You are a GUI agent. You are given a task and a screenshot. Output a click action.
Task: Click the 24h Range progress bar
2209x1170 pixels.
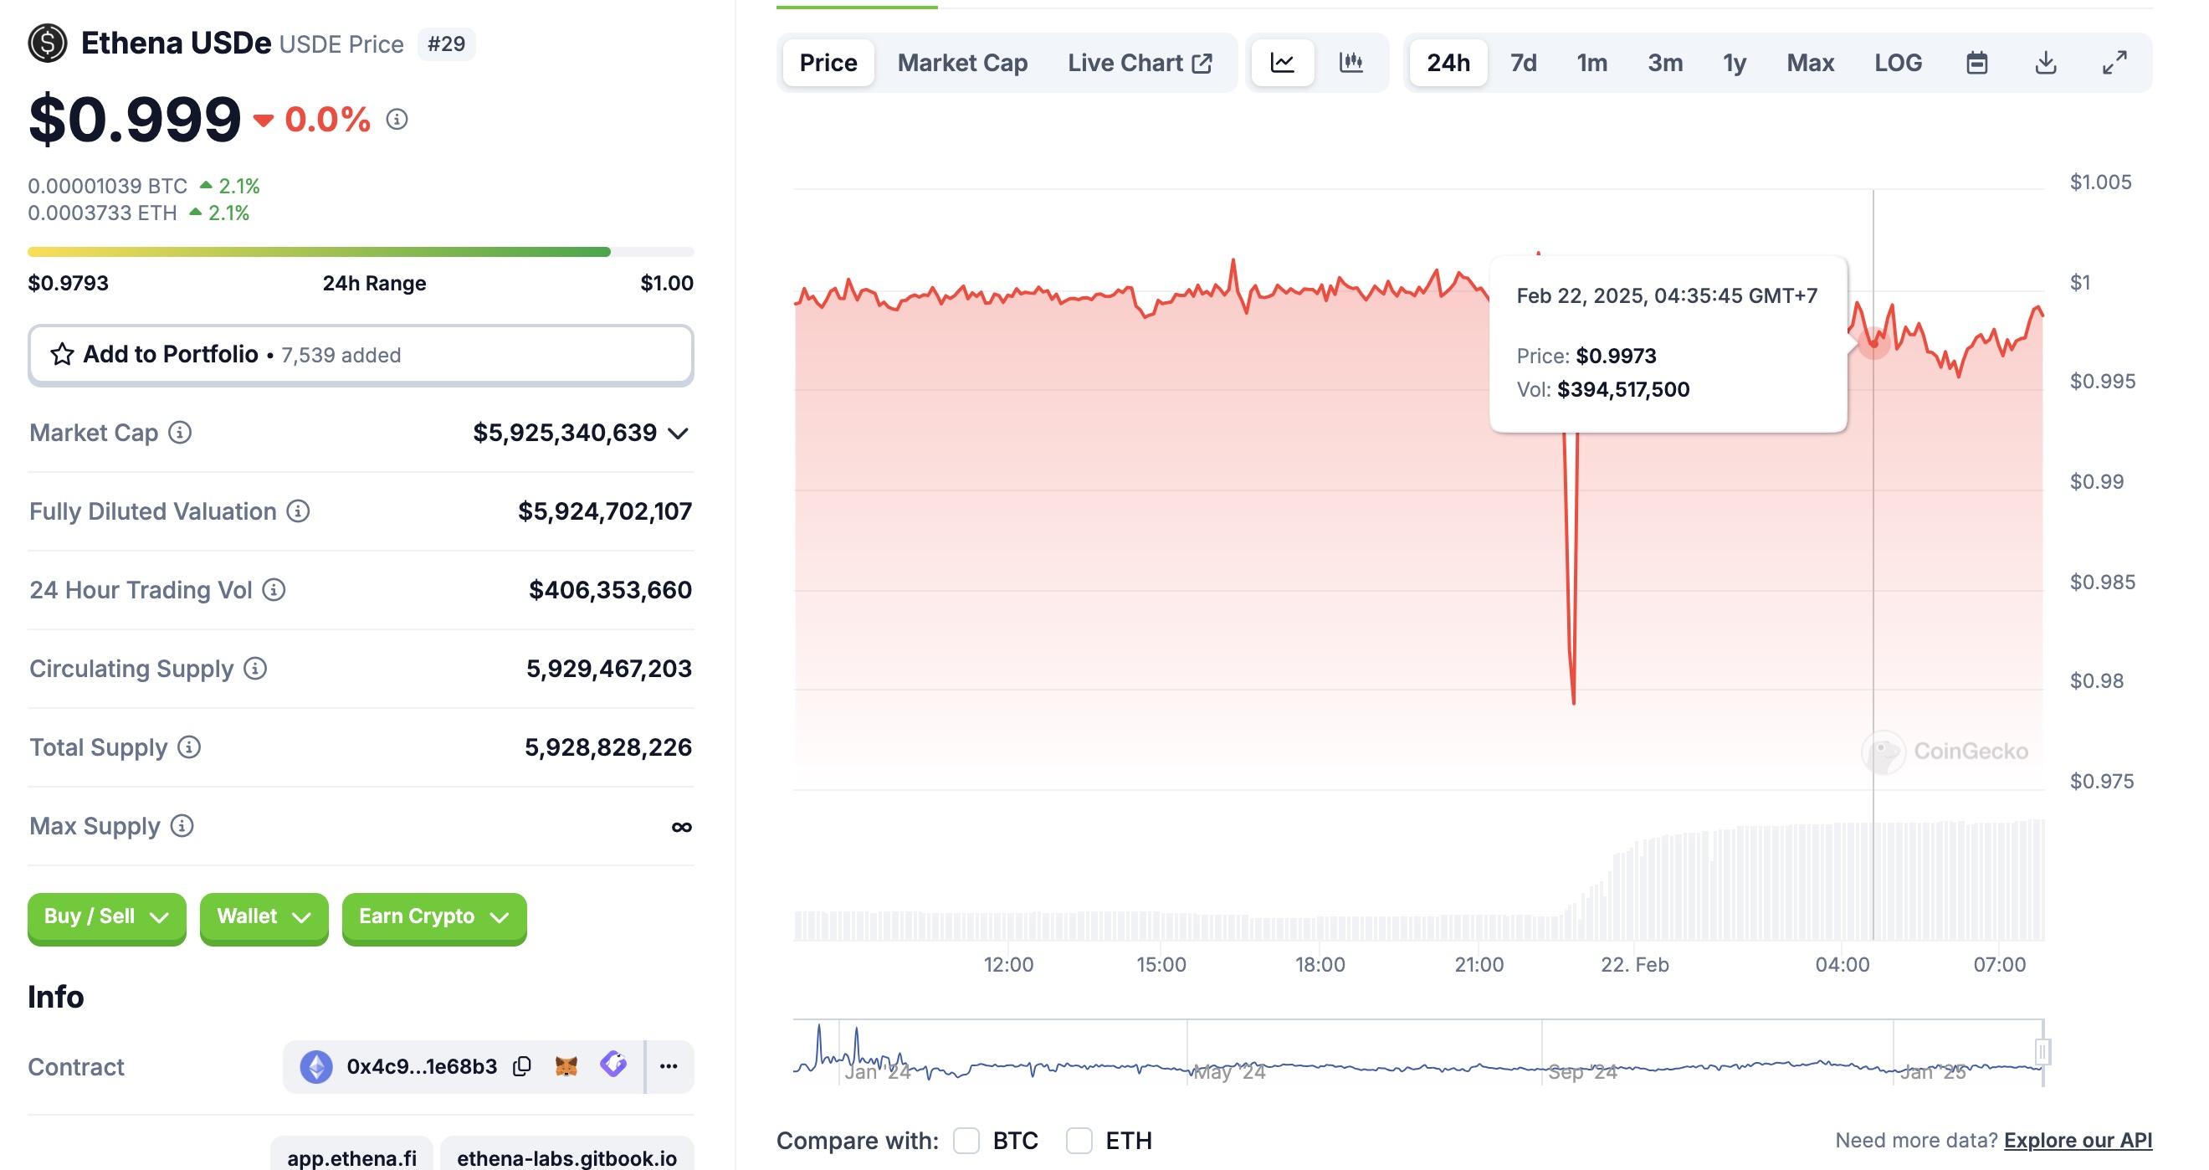(361, 252)
